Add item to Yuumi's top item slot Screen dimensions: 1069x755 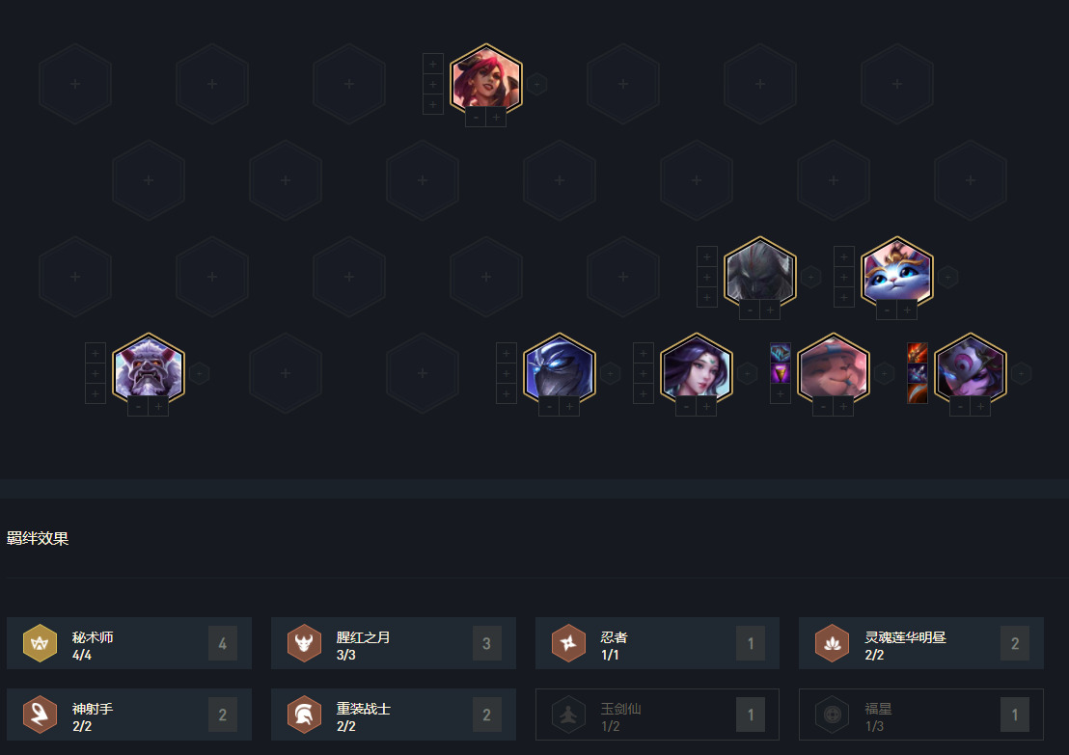[844, 256]
